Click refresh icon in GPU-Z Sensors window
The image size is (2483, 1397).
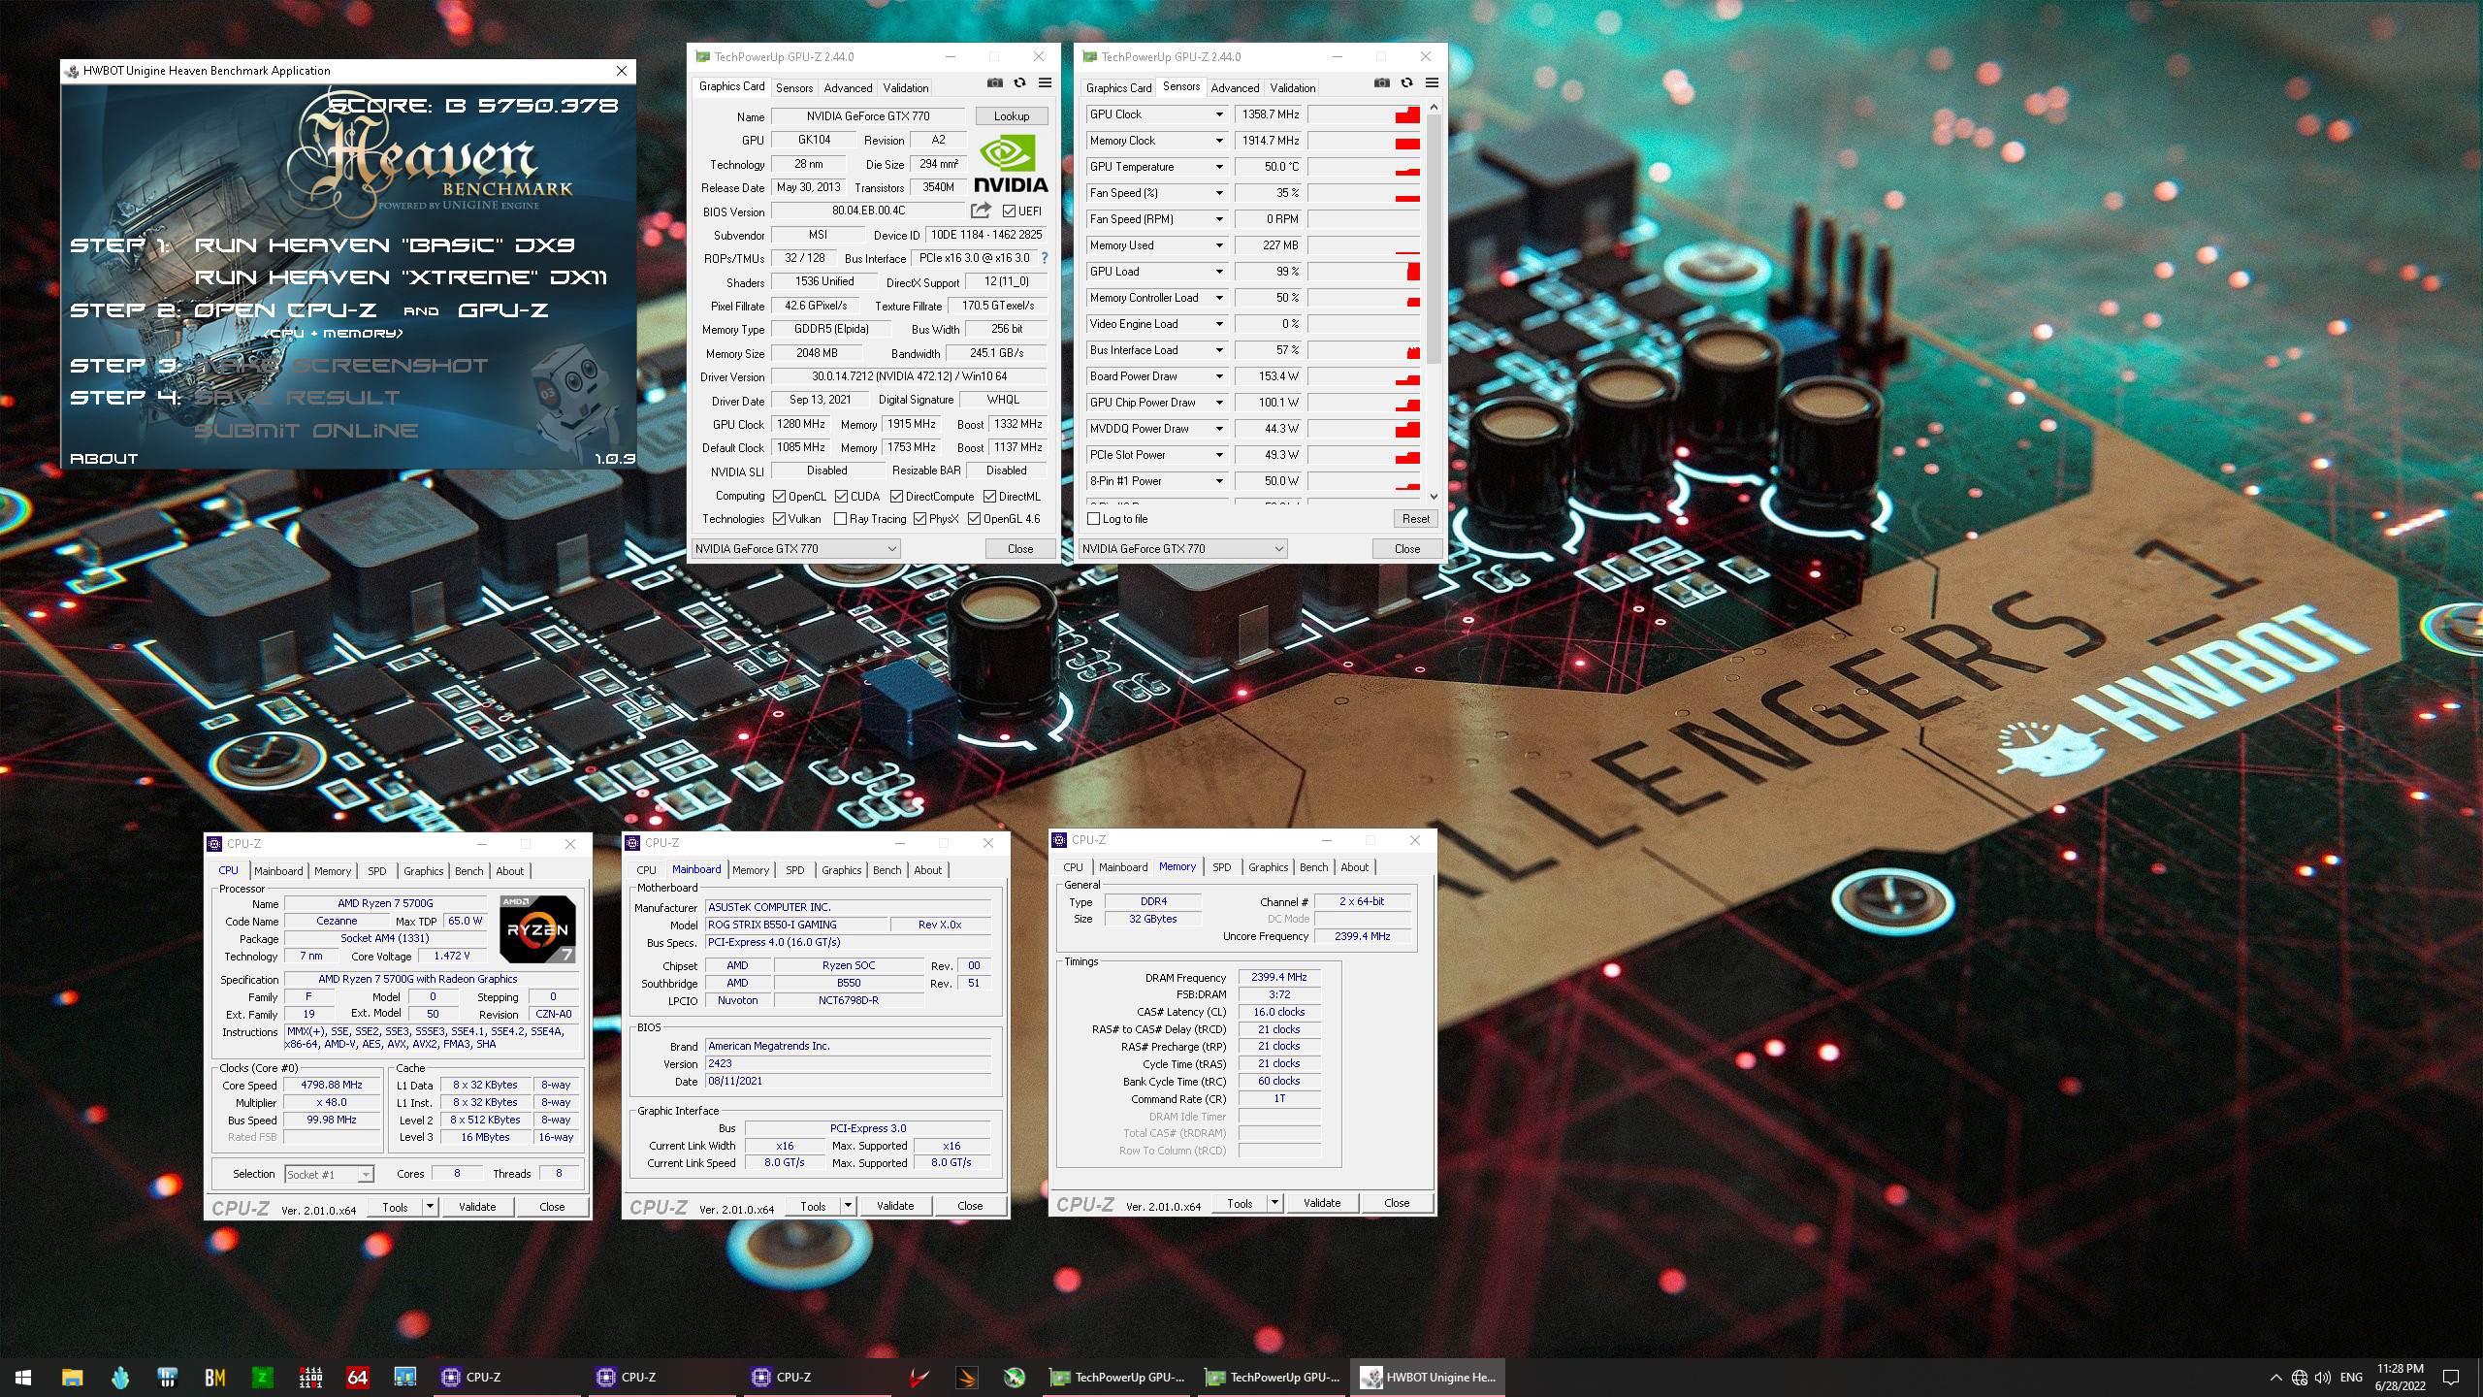[1406, 83]
